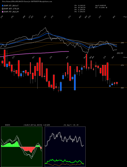Select the 'Pre H: 265.25' value

tap(80, 7)
